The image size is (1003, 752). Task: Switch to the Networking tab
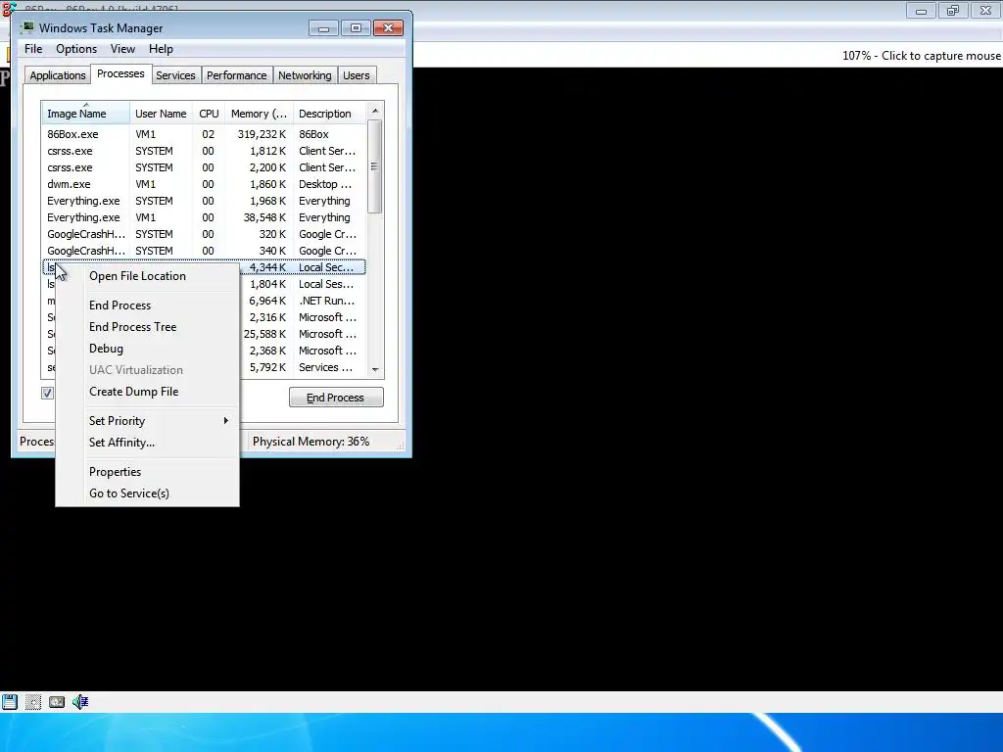305,75
